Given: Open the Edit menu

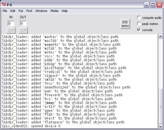Looking at the screenshot, I should point(13,11).
